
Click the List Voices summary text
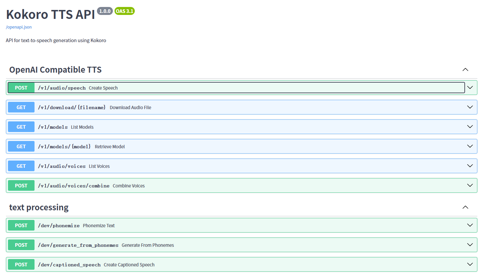point(99,166)
